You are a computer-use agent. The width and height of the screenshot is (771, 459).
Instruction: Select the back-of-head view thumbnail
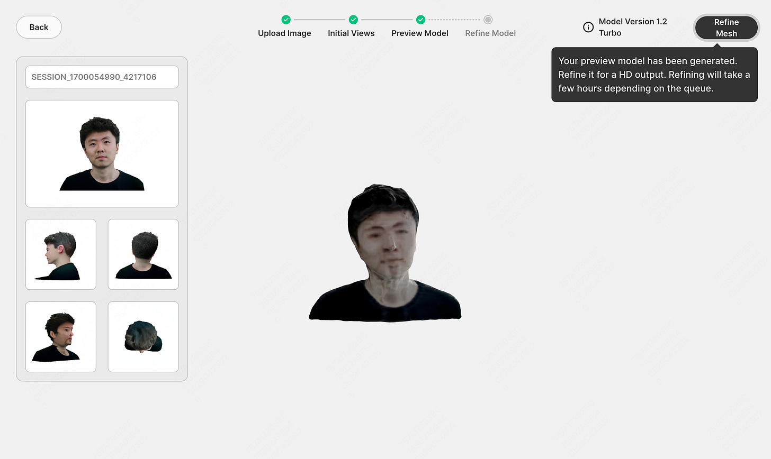(143, 254)
